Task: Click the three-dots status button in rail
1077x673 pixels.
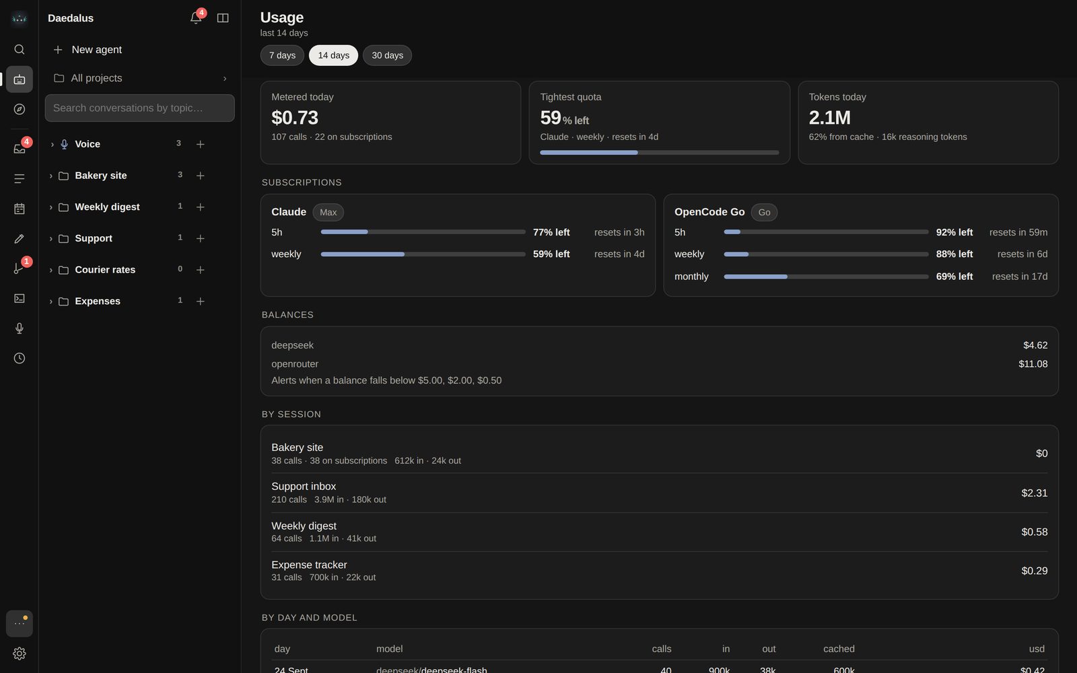Action: (20, 623)
